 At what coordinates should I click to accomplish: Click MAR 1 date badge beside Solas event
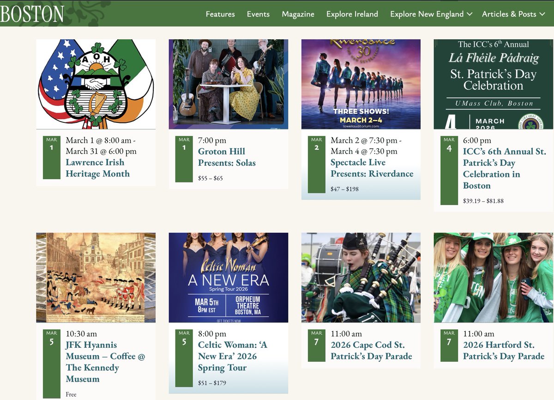click(184, 158)
